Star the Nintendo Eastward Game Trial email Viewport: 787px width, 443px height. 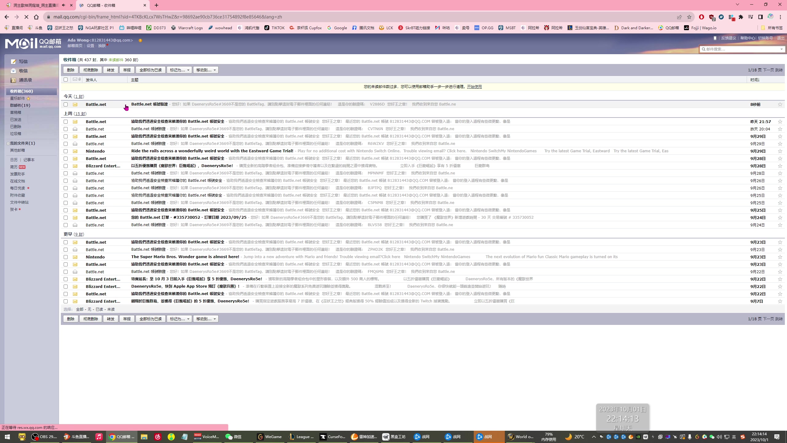(780, 151)
